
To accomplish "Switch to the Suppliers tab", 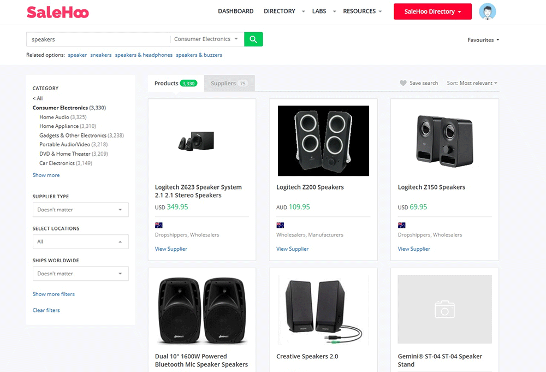I will pos(229,84).
